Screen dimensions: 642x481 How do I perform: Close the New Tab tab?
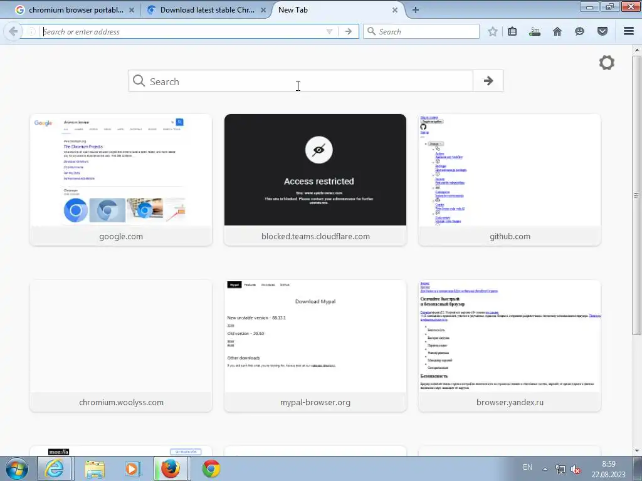point(395,10)
